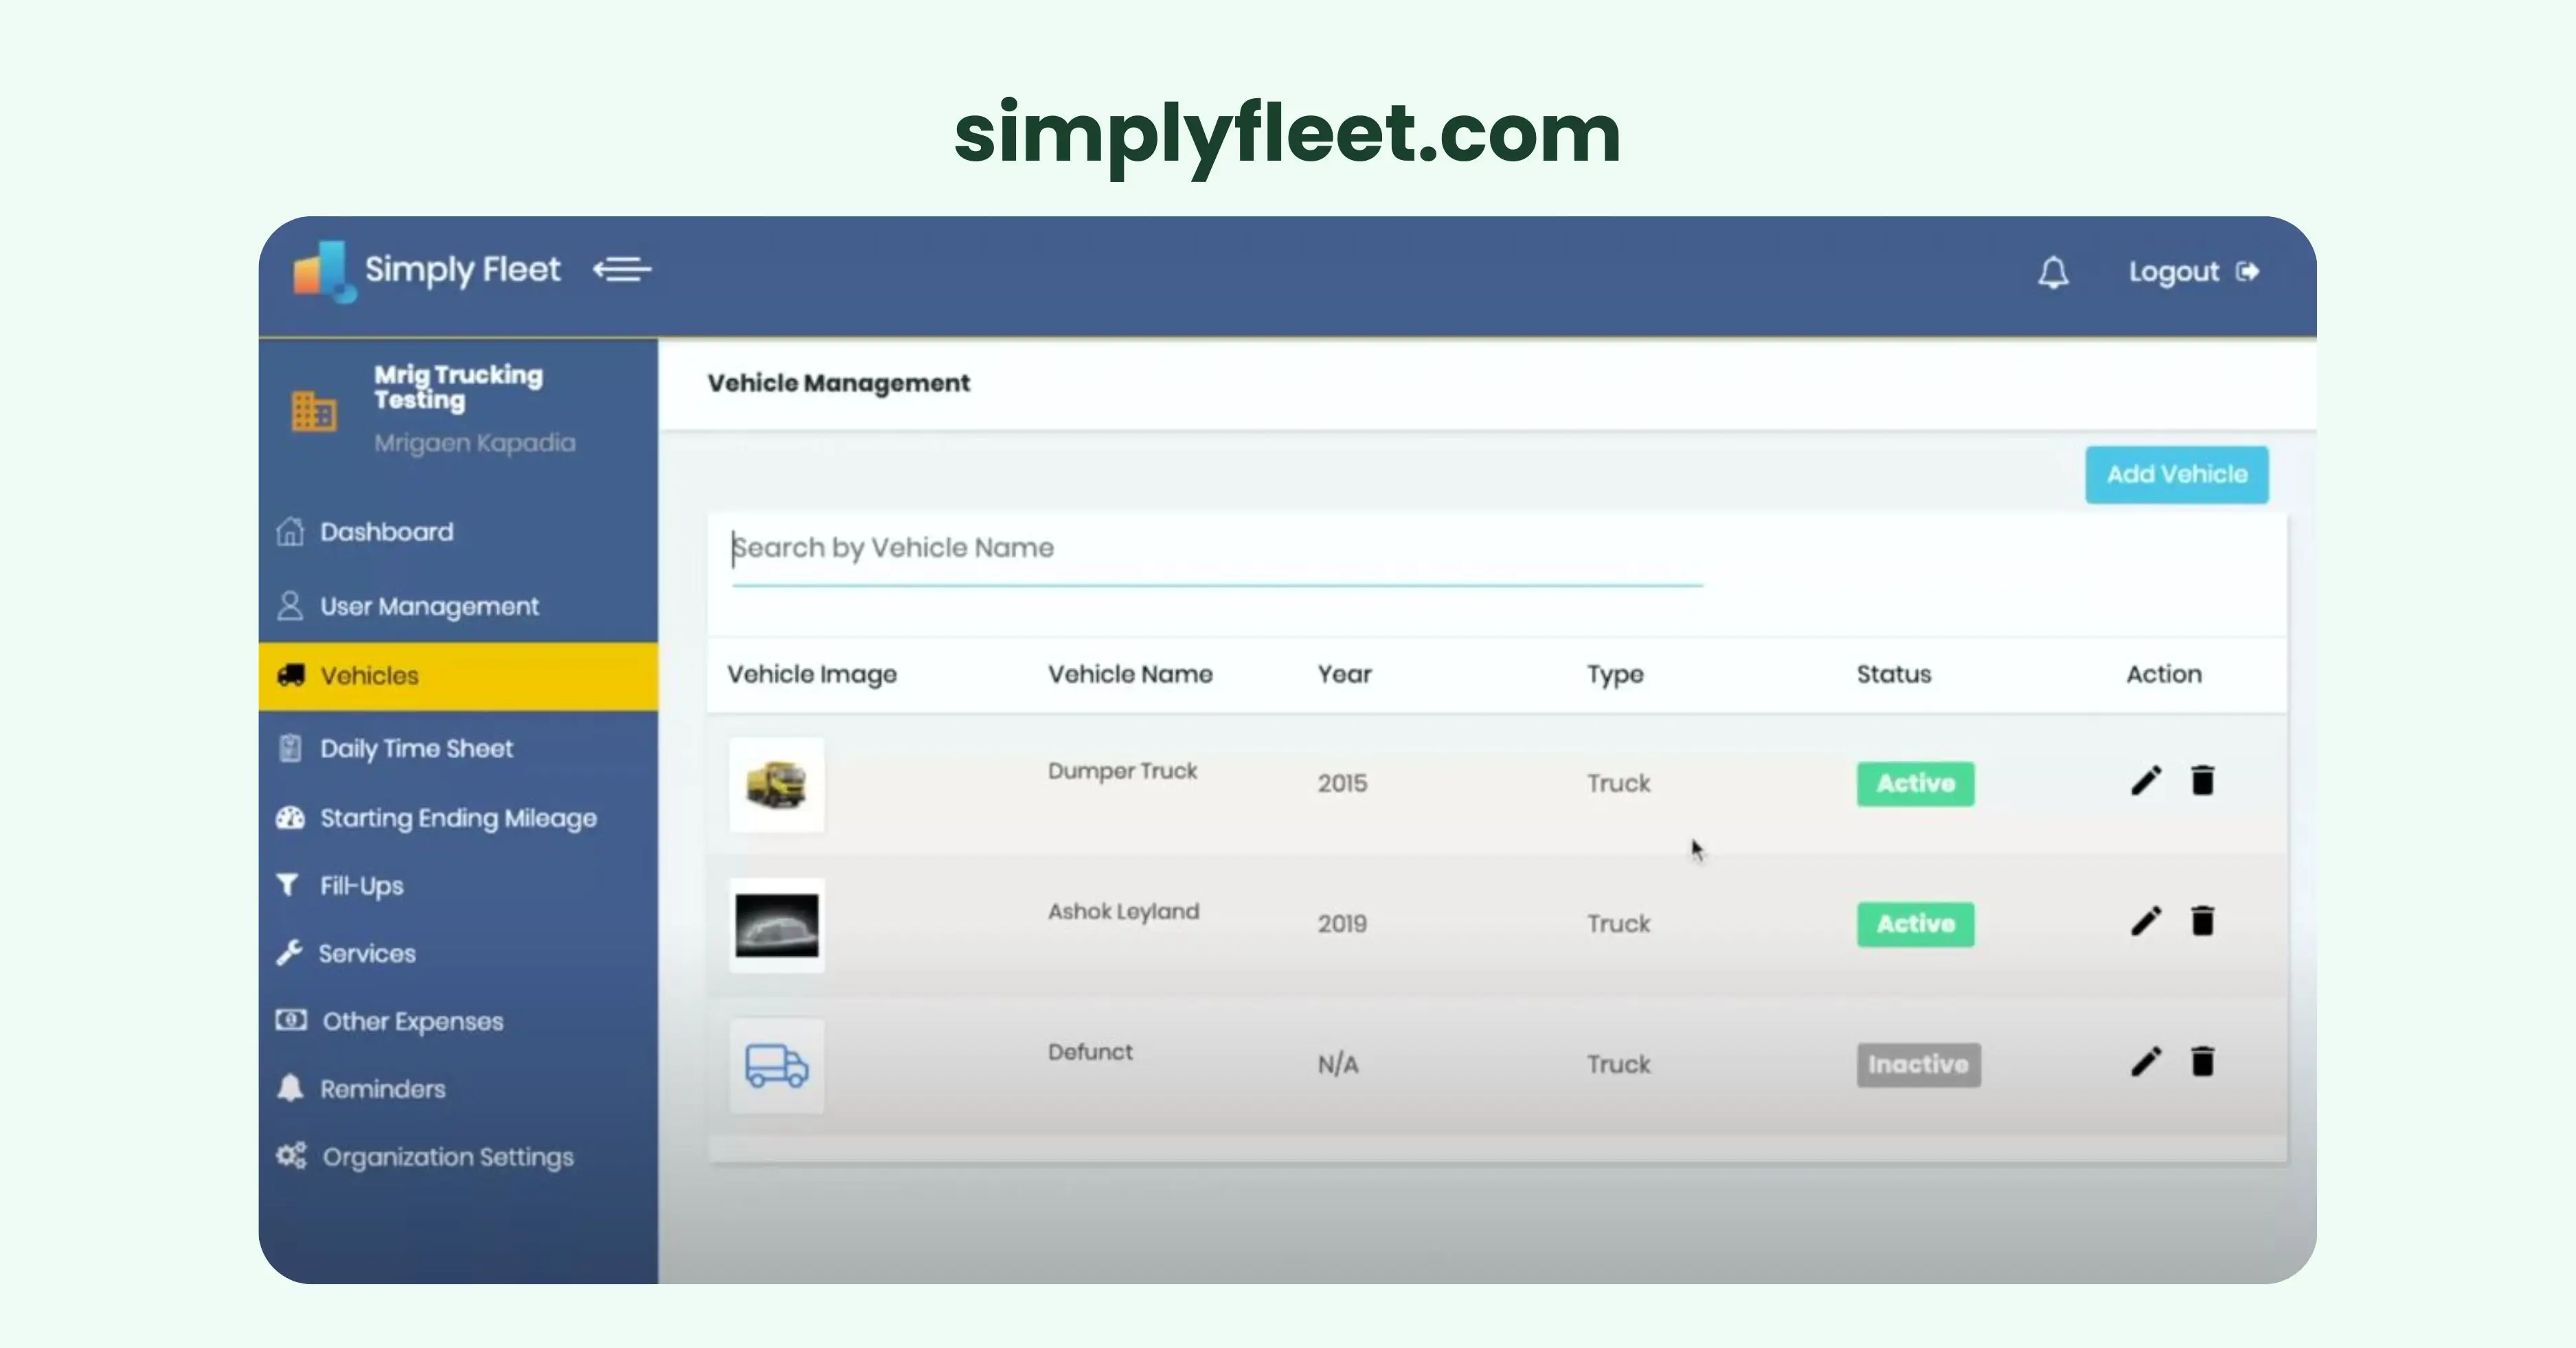Click the Mrigaen Kapadia user name

pyautogui.click(x=475, y=443)
